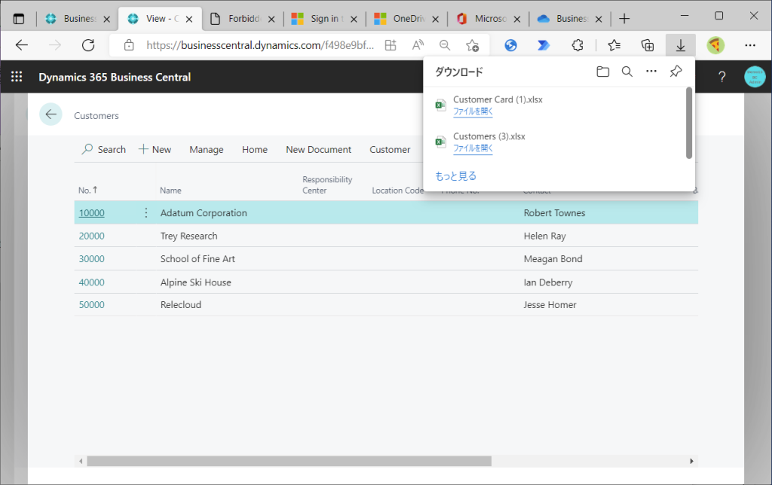Select the Alpine Ski House cell

tap(195, 282)
